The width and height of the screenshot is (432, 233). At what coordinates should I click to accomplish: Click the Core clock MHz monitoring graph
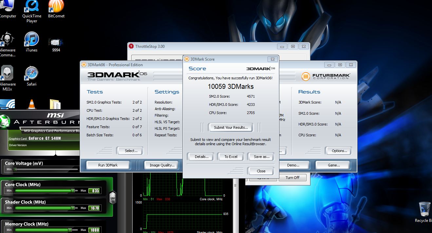[183, 185]
